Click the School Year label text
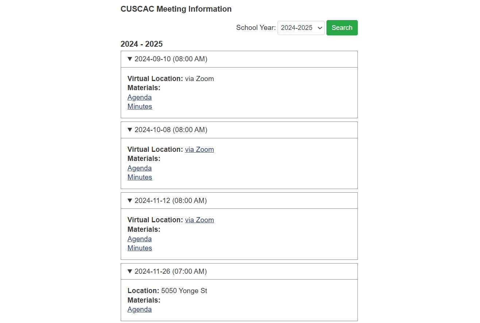This screenshot has height=323, width=480. [256, 28]
